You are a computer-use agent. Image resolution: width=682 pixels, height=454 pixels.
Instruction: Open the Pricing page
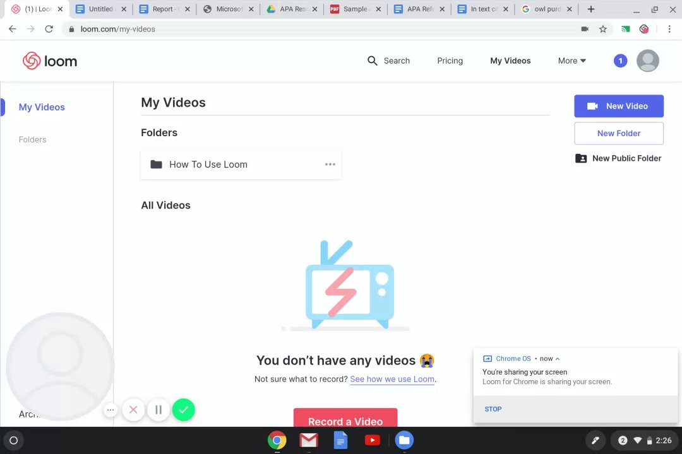450,61
